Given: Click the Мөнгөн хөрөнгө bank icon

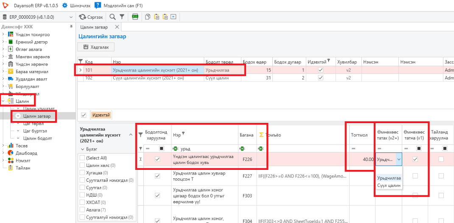Looking at the screenshot, I should tap(11, 56).
